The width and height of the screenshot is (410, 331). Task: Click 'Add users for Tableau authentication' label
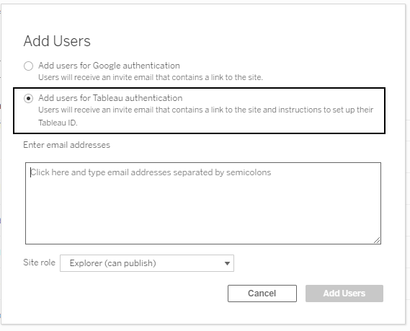pos(110,98)
